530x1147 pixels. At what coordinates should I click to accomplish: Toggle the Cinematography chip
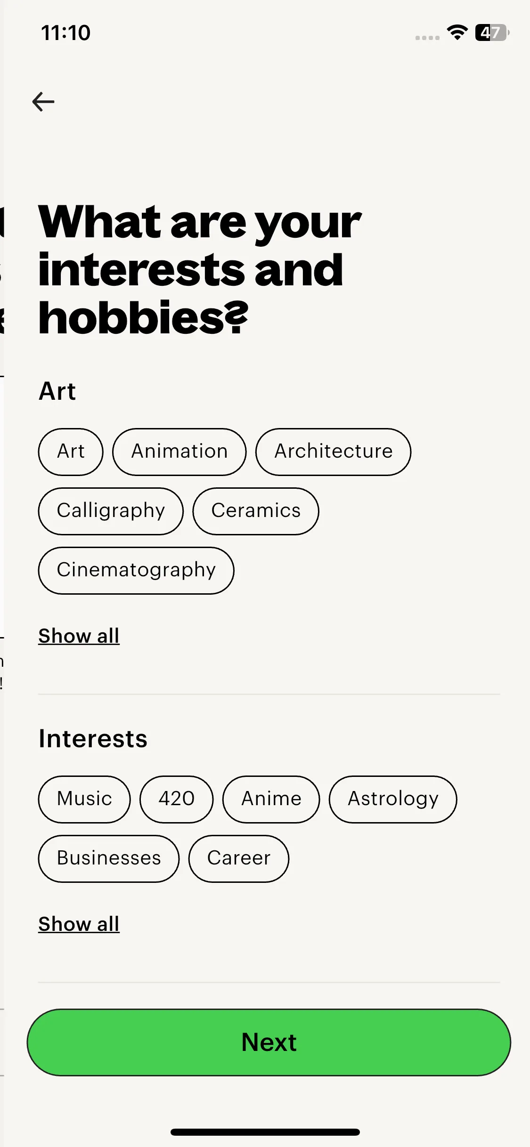136,570
